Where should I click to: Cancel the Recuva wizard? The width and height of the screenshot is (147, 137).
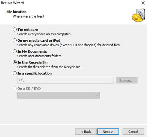(133, 131)
